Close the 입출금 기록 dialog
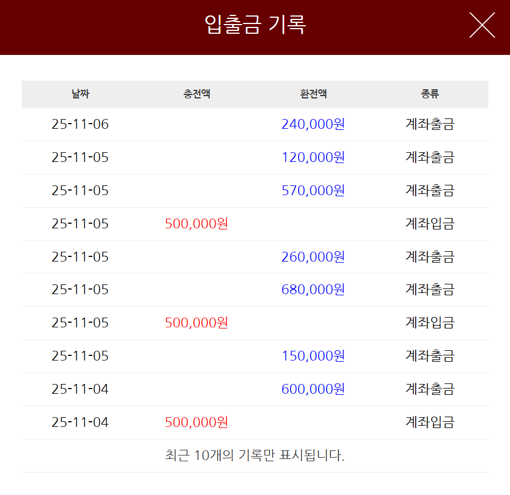This screenshot has width=510, height=495. [482, 25]
